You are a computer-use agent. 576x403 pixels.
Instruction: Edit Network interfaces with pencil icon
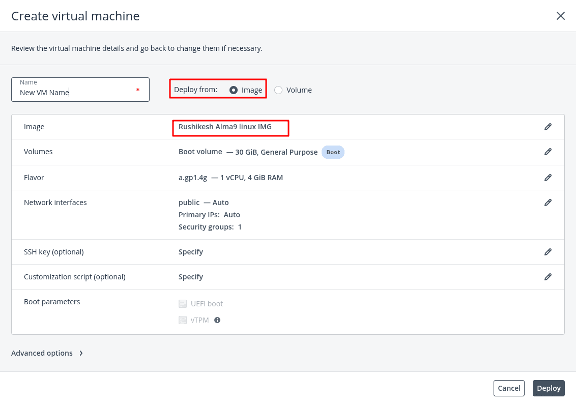click(548, 203)
